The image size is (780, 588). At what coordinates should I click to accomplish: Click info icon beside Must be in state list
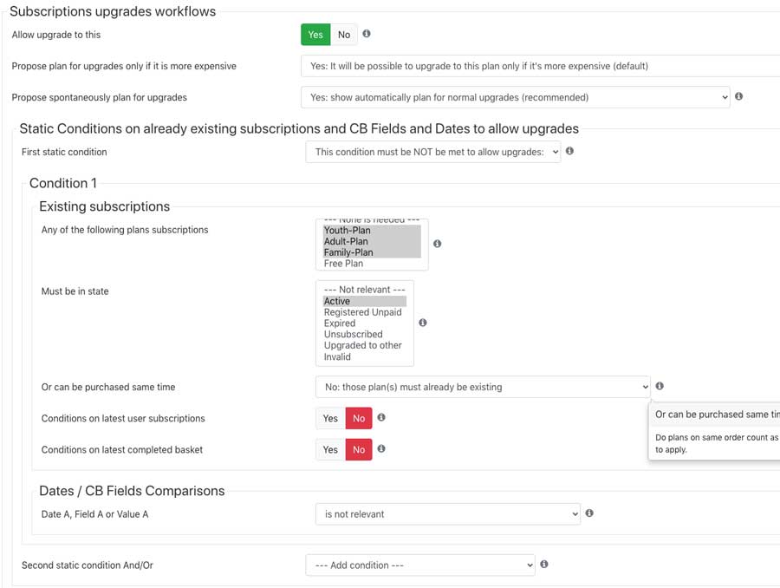pyautogui.click(x=423, y=323)
